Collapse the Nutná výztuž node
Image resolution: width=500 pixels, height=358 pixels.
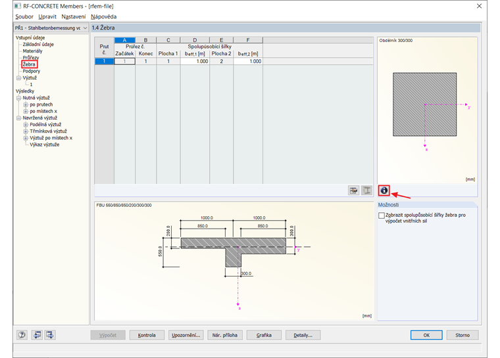tap(18, 98)
